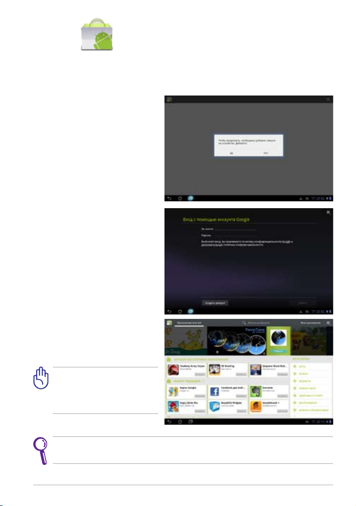The width and height of the screenshot is (356, 506).
Task: Tap Market icon at top-left of dialog screenshot
Action: [x=169, y=99]
